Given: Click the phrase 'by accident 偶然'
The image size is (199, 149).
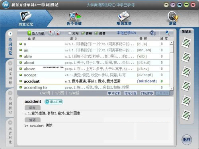Looking at the screenshot, I should point(39,126).
